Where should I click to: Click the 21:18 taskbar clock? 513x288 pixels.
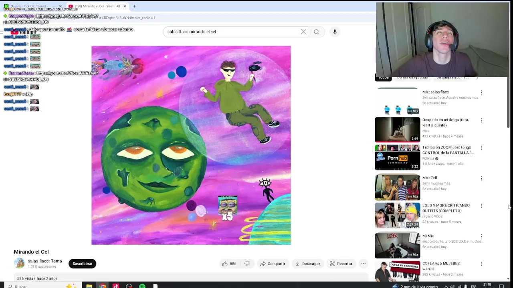[x=487, y=285]
